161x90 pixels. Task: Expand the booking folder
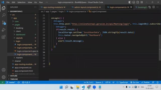tap(19, 28)
